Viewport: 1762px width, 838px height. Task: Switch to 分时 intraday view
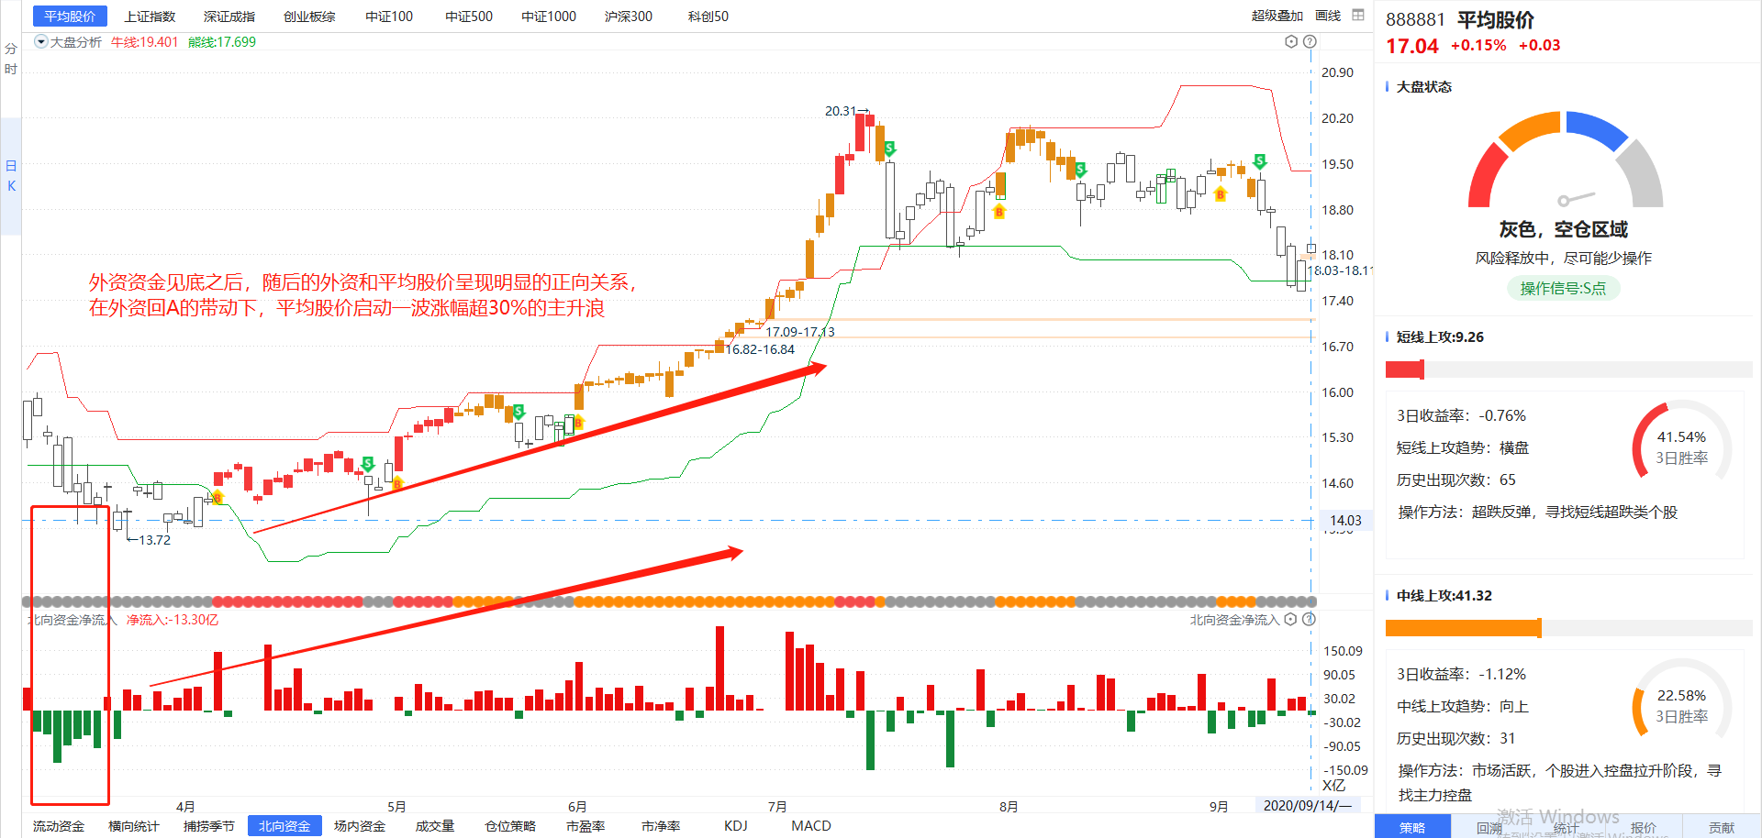11,59
